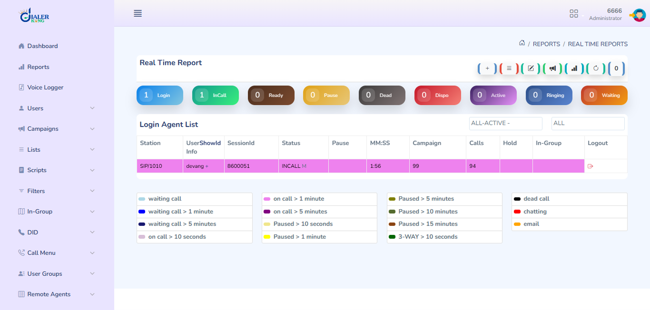The height and width of the screenshot is (310, 650).
Task: Log out agent devang using the logout icon
Action: point(591,166)
